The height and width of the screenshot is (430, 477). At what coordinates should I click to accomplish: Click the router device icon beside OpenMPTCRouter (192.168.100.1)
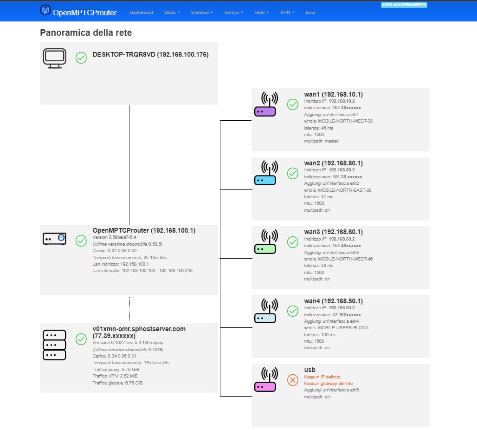tap(54, 239)
